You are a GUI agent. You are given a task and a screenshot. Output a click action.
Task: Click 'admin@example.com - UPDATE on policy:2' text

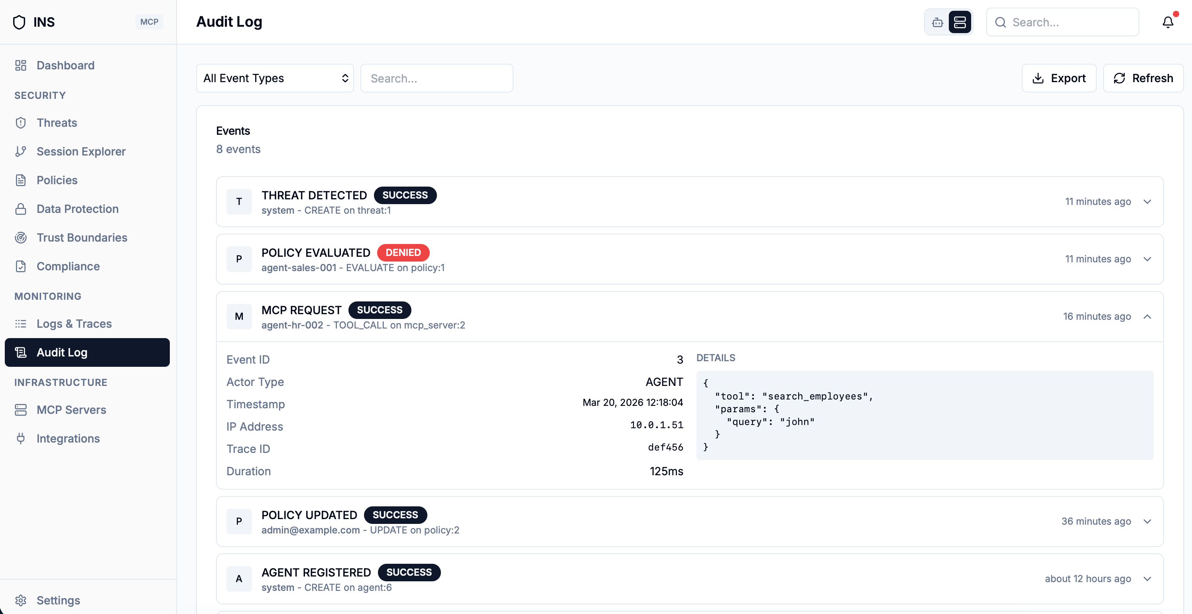[360, 530]
